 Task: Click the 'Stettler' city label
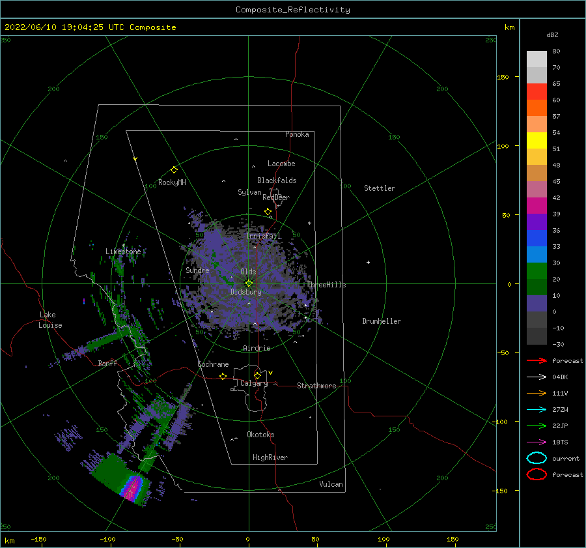coord(380,188)
